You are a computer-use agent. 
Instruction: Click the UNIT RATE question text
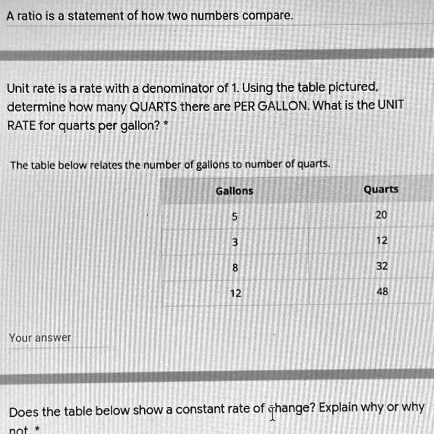click(204, 104)
